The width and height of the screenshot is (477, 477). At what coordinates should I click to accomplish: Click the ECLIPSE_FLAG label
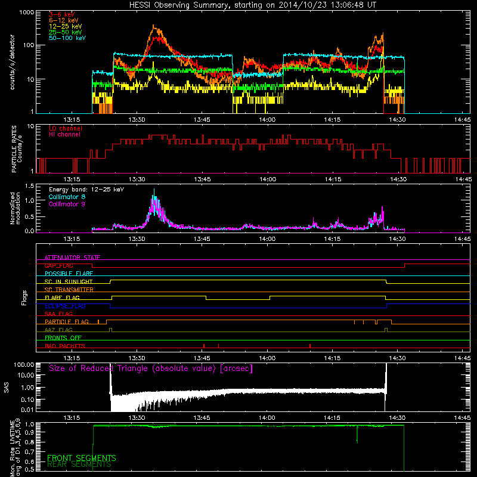click(65, 306)
